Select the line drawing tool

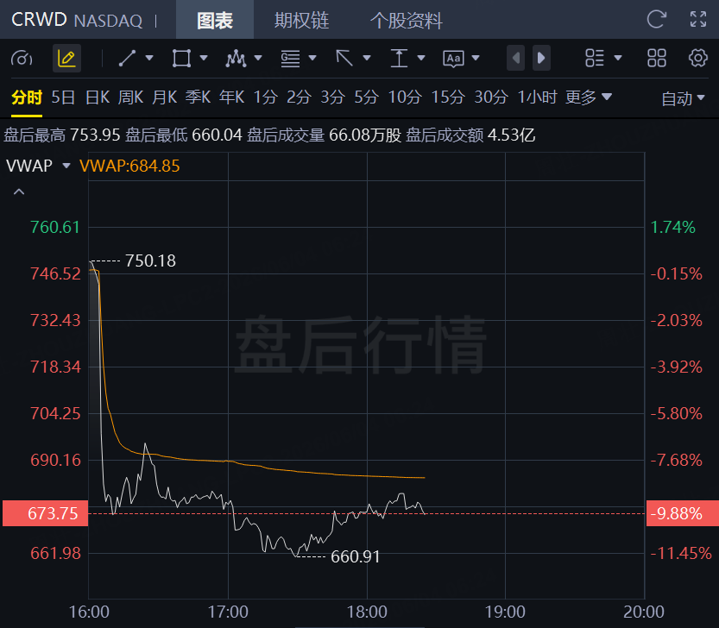(127, 58)
